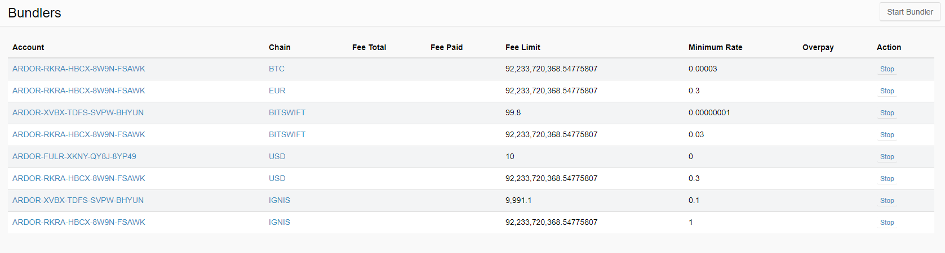945x253 pixels.
Task: Open ARDOR-XVBX account link in the IGNIS row
Action: 78,200
